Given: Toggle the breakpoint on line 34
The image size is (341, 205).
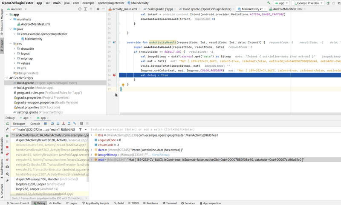Looking at the screenshot, I should point(114,75).
